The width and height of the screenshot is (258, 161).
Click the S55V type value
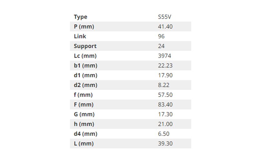(x=164, y=17)
